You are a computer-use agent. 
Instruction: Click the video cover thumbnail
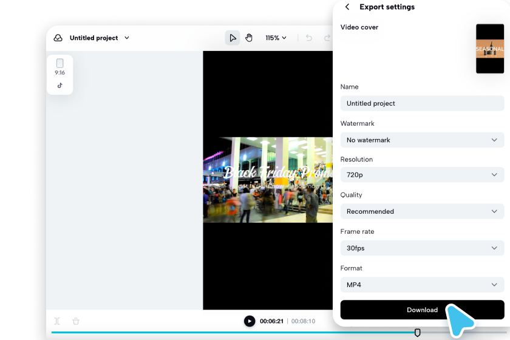pos(490,49)
